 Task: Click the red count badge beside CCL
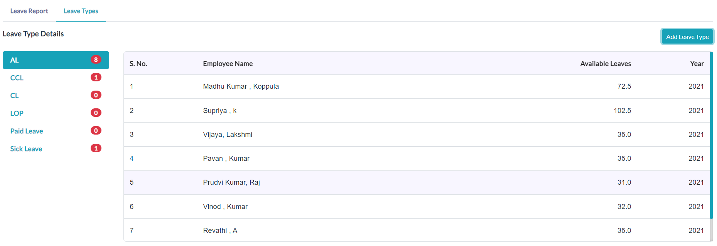pos(96,77)
